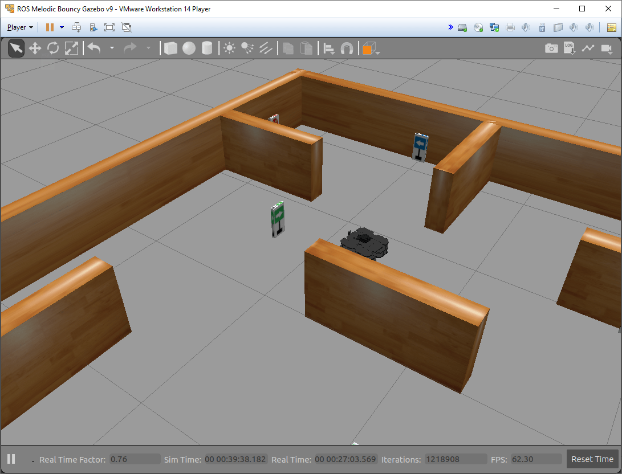
Task: Take a screenshot with camera icon
Action: 551,48
